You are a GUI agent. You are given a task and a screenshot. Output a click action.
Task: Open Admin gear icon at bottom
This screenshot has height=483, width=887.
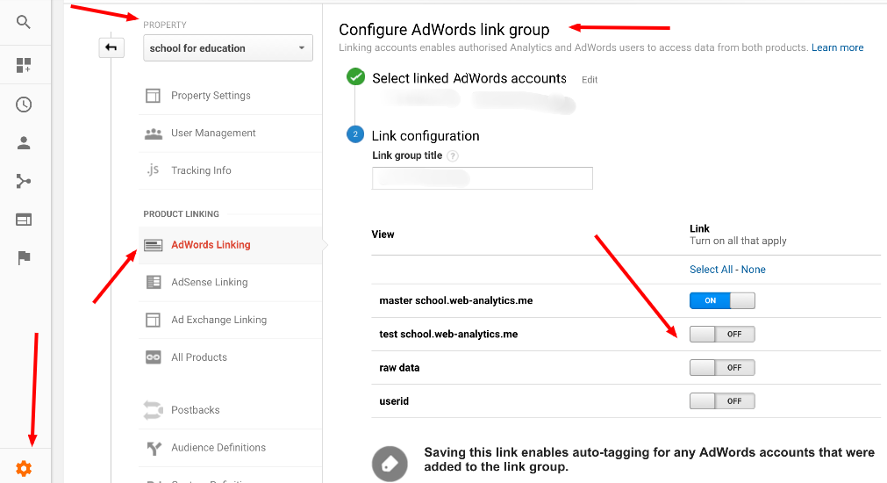click(24, 469)
